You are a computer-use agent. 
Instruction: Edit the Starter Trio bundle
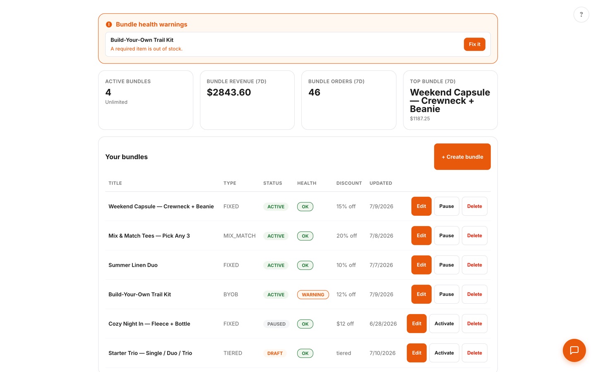click(x=417, y=353)
